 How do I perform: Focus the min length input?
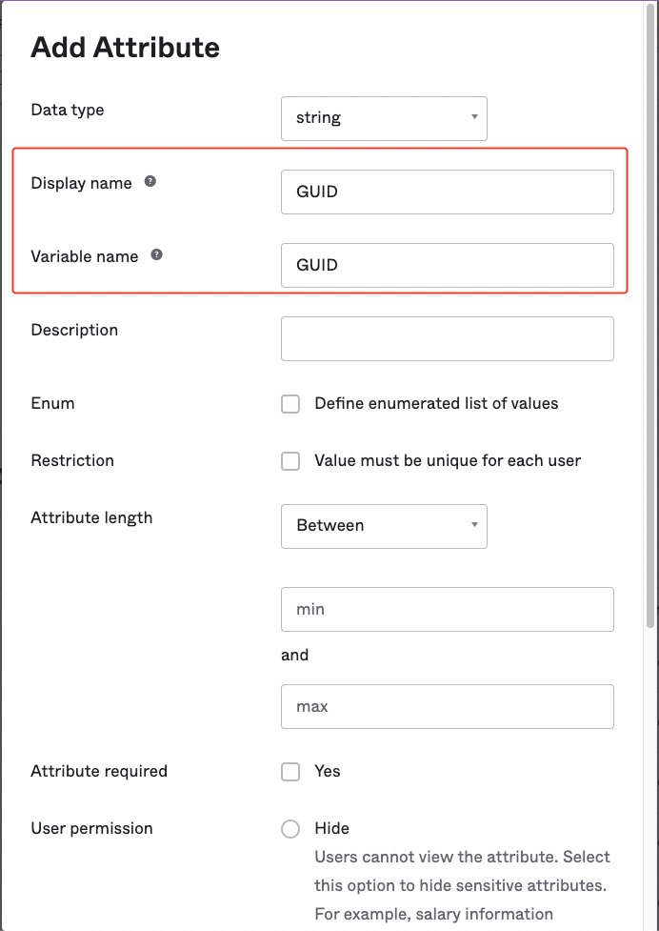click(447, 609)
